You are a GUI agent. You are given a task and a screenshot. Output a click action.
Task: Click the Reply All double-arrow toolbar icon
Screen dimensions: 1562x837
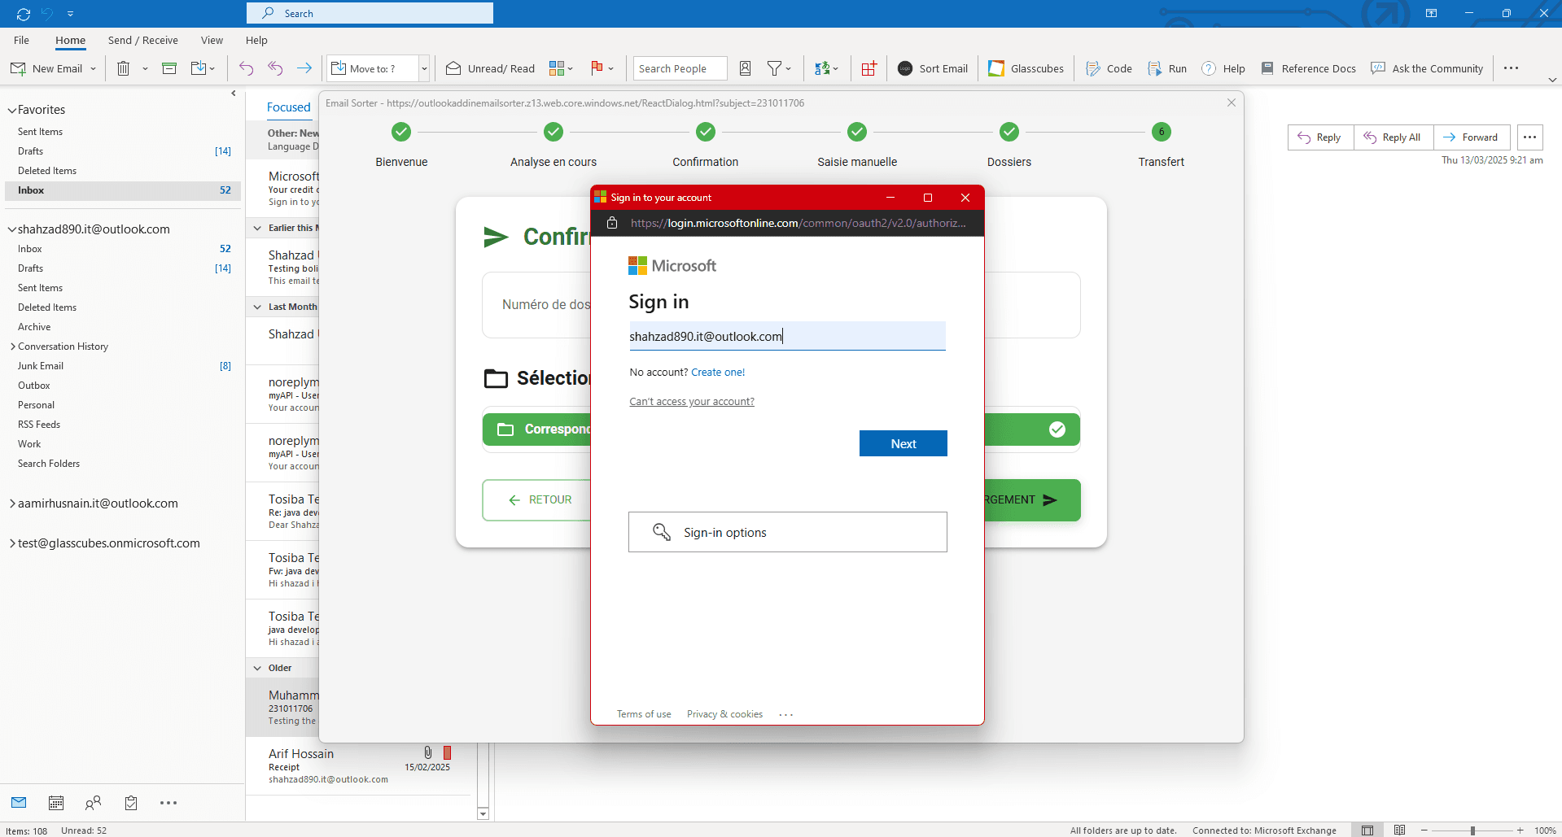275,68
